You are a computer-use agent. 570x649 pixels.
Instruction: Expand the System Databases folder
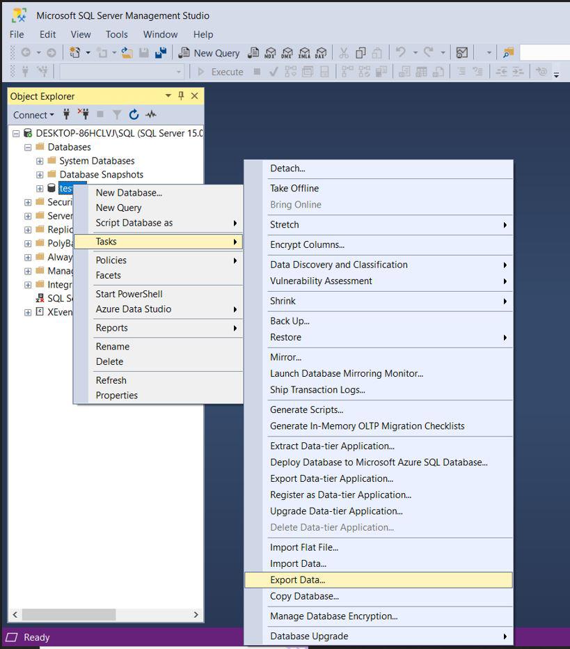(x=40, y=161)
